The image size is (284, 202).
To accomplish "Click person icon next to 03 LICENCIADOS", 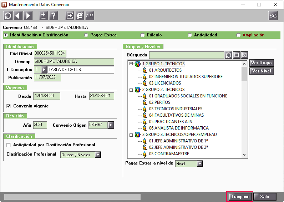I will 145,83.
